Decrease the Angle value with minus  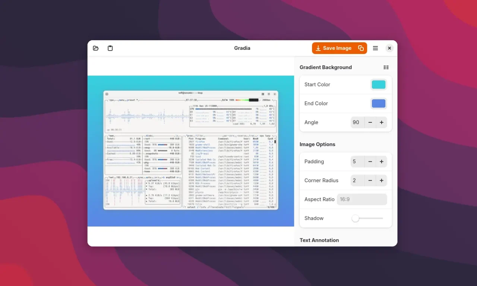[x=370, y=122]
